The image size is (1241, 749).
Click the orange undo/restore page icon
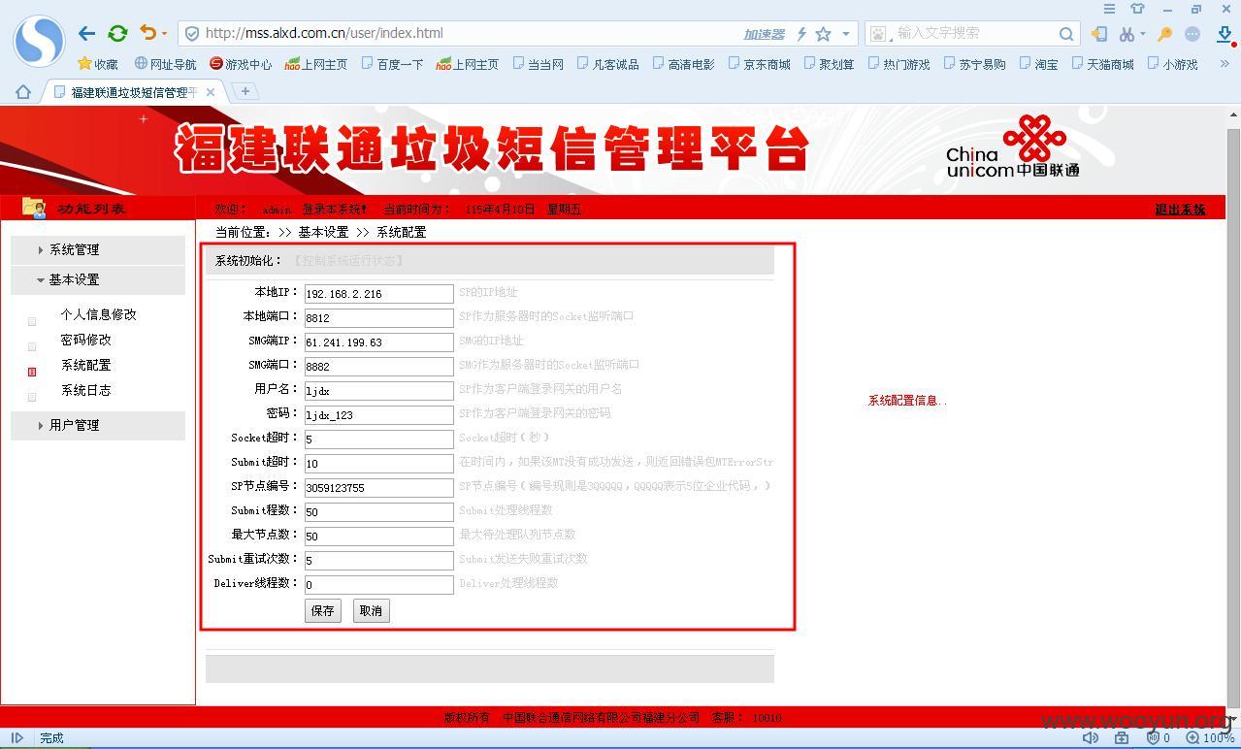tap(148, 33)
